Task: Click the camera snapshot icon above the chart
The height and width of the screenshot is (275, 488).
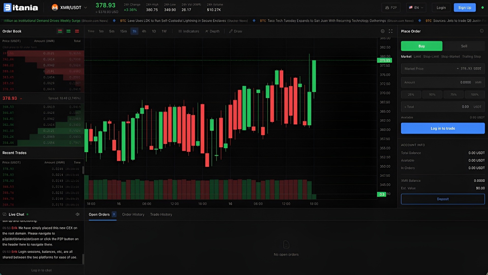Action: 383,31
